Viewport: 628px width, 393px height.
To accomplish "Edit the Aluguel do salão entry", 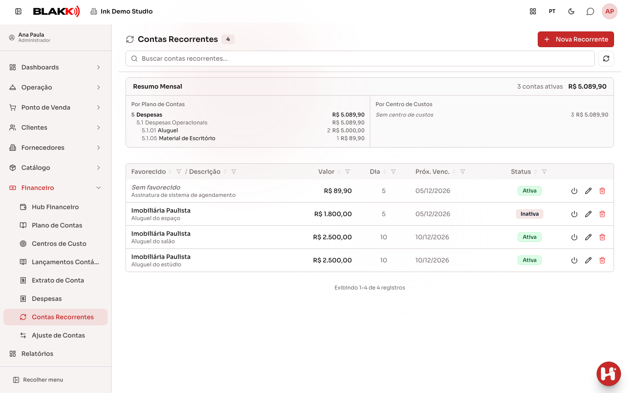I will click(588, 237).
